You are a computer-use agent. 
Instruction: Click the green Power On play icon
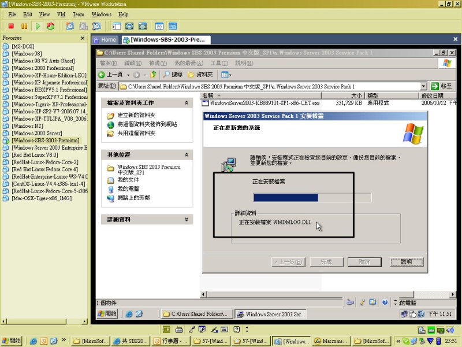pyautogui.click(x=38, y=26)
